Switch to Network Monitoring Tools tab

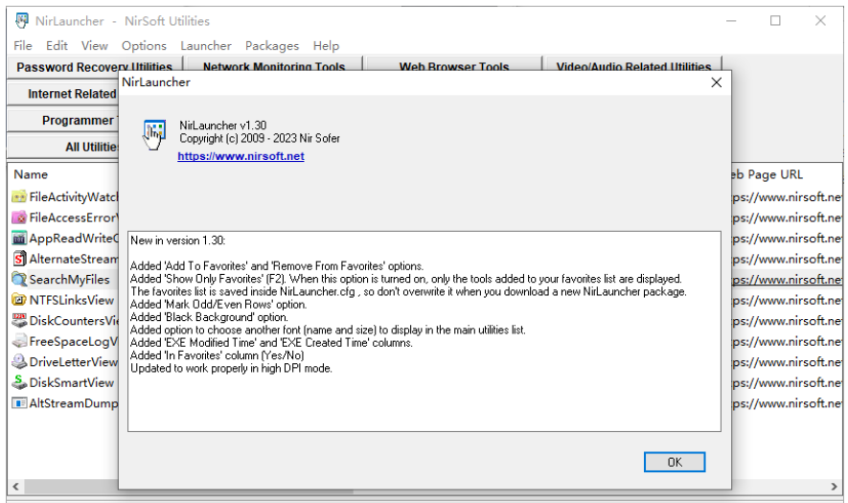pos(274,67)
